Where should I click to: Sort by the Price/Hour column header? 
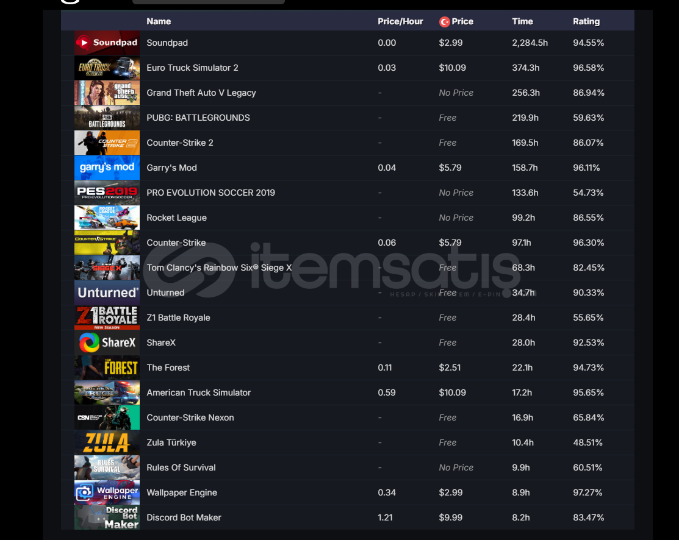click(x=400, y=21)
